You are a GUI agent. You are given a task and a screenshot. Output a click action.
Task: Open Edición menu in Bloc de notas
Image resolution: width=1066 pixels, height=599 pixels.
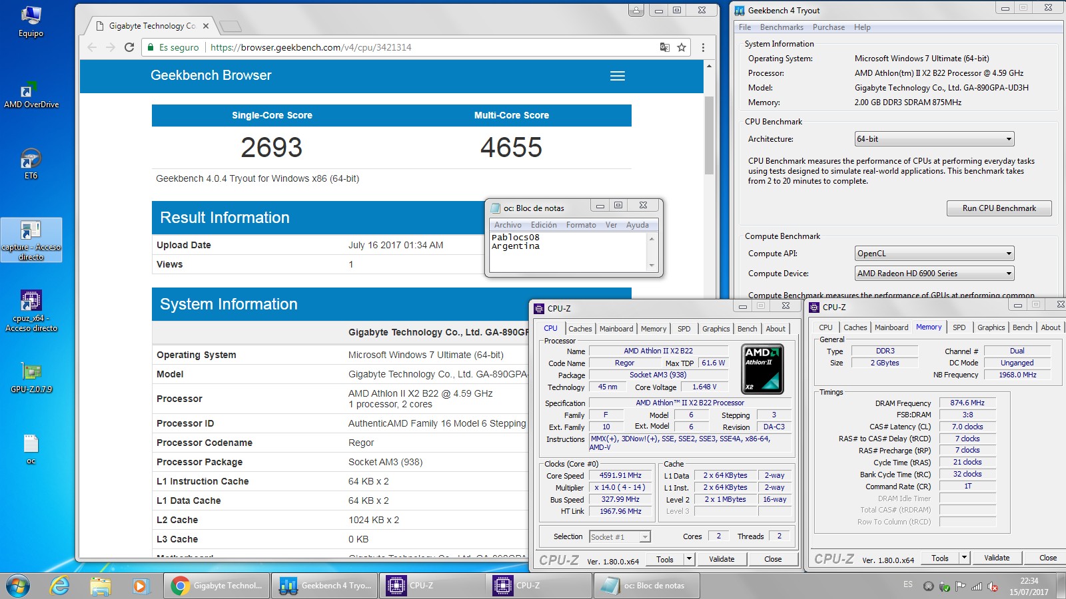544,225
